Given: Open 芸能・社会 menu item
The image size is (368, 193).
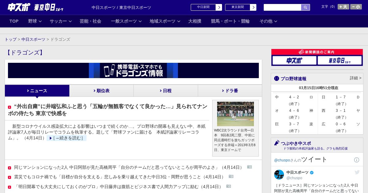Looking at the screenshot, I should [90, 21].
